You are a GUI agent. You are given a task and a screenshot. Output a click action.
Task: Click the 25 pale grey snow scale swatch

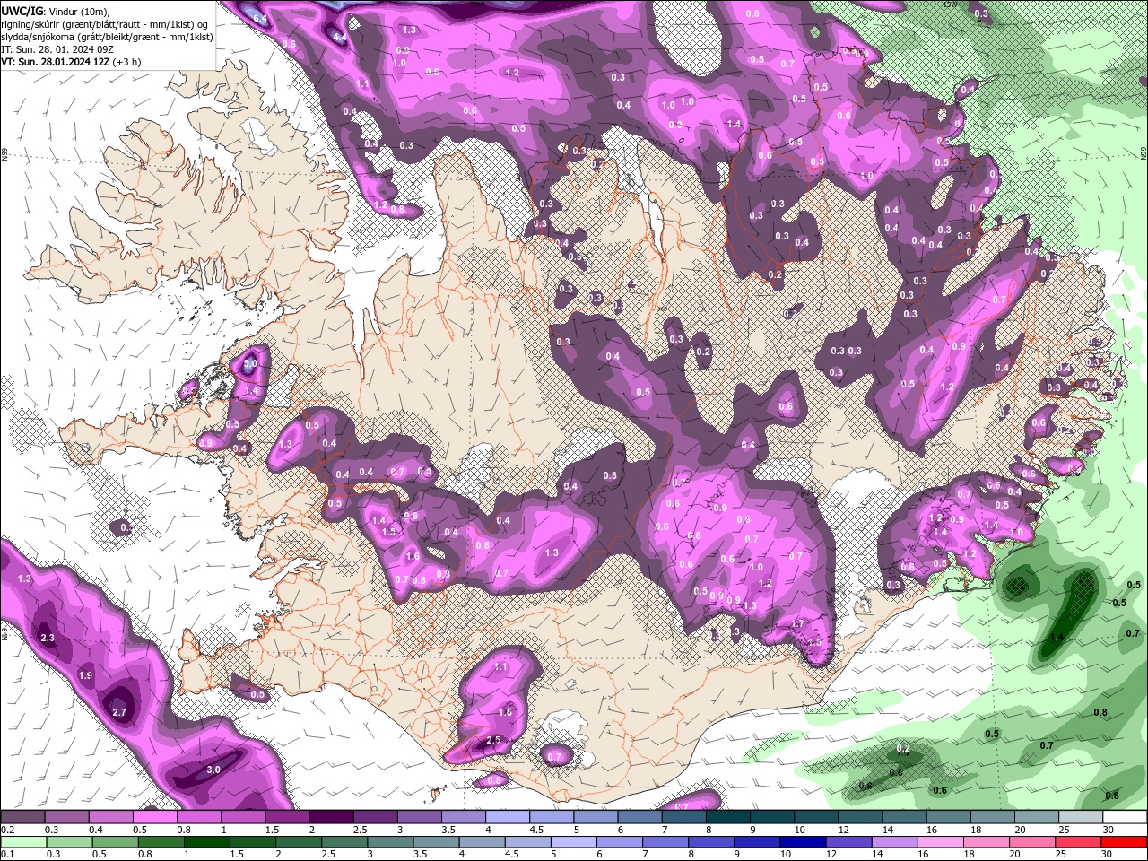click(x=1081, y=817)
